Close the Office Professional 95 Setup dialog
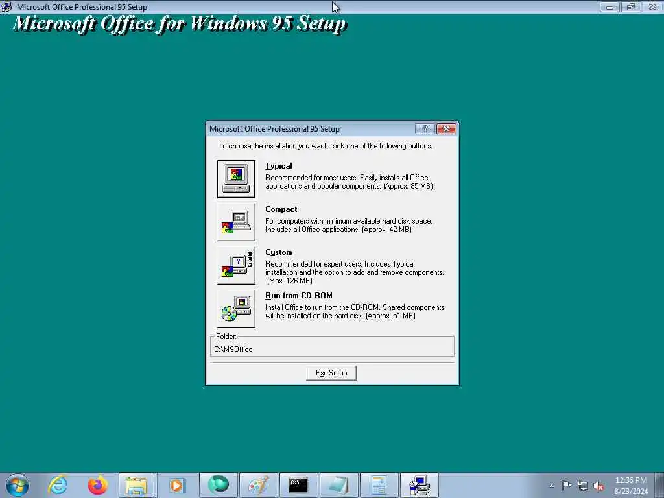The image size is (664, 498). (446, 129)
